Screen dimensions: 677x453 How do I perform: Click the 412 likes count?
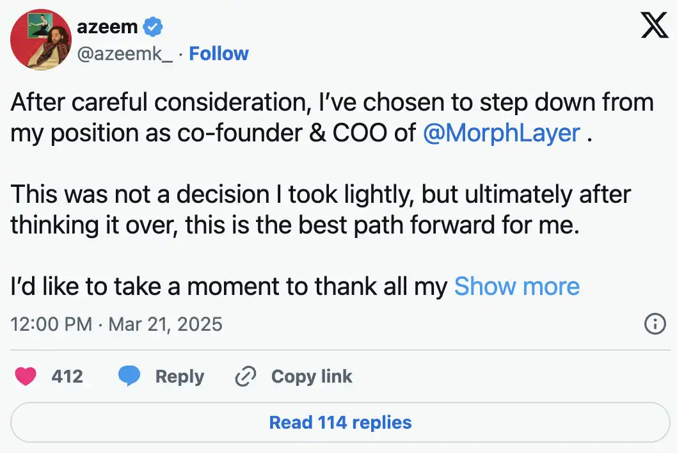[x=67, y=376]
